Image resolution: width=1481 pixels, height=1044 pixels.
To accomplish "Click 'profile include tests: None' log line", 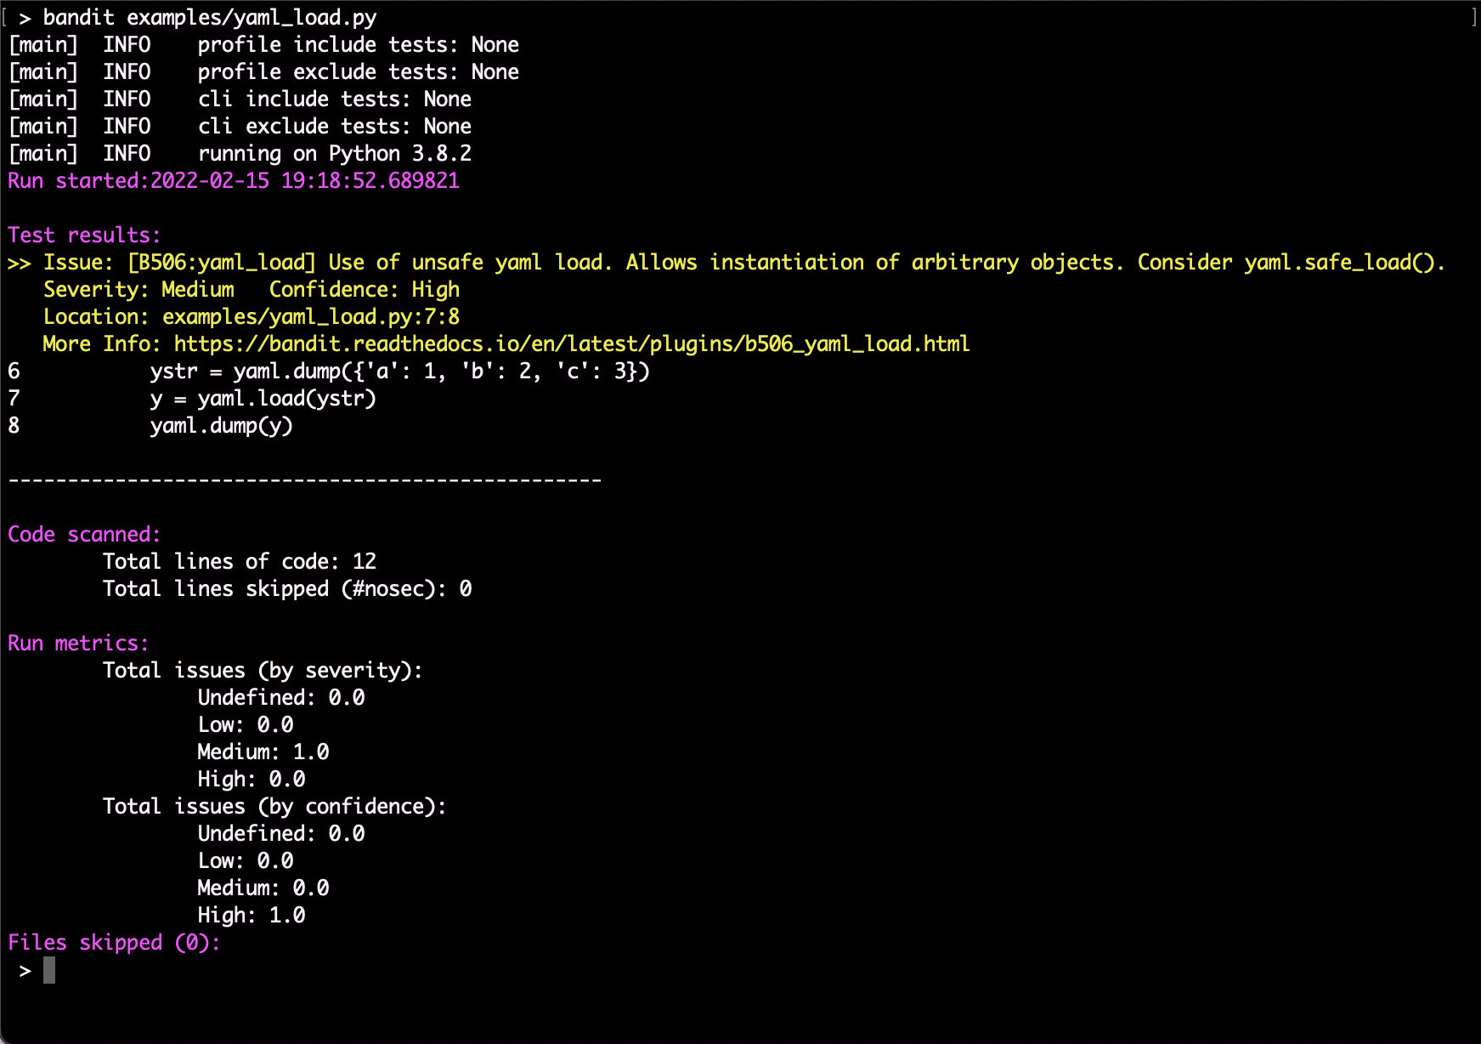I will click(x=263, y=45).
